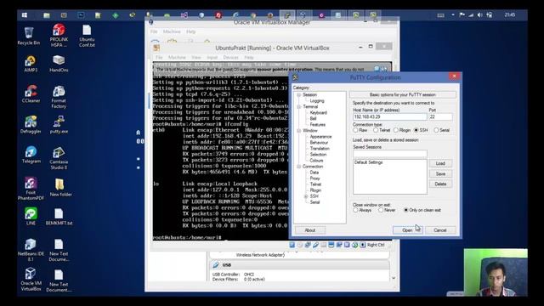Collapse the Terminal category node
This screenshot has height=306, width=544.
point(298,107)
